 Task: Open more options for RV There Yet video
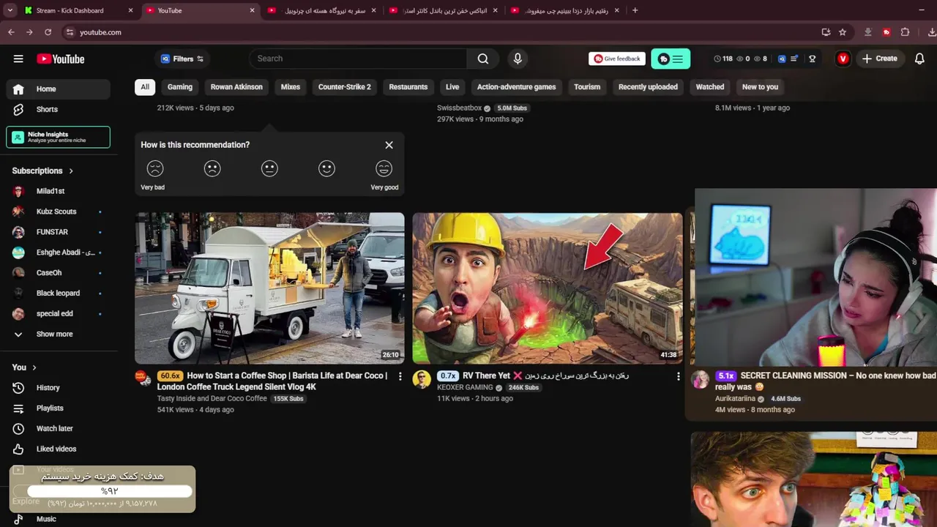[x=678, y=376]
